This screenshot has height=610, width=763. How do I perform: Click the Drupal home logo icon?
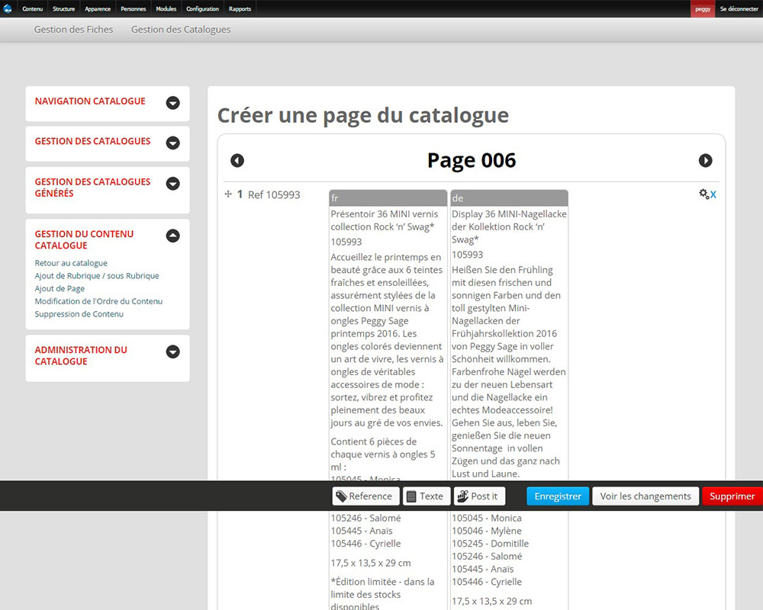click(8, 8)
